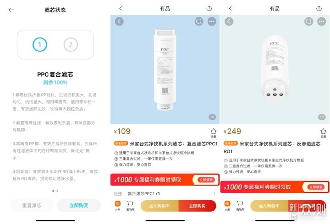
Task: Tap the page indicator dots under the filter description
Action: pyautogui.click(x=55, y=191)
